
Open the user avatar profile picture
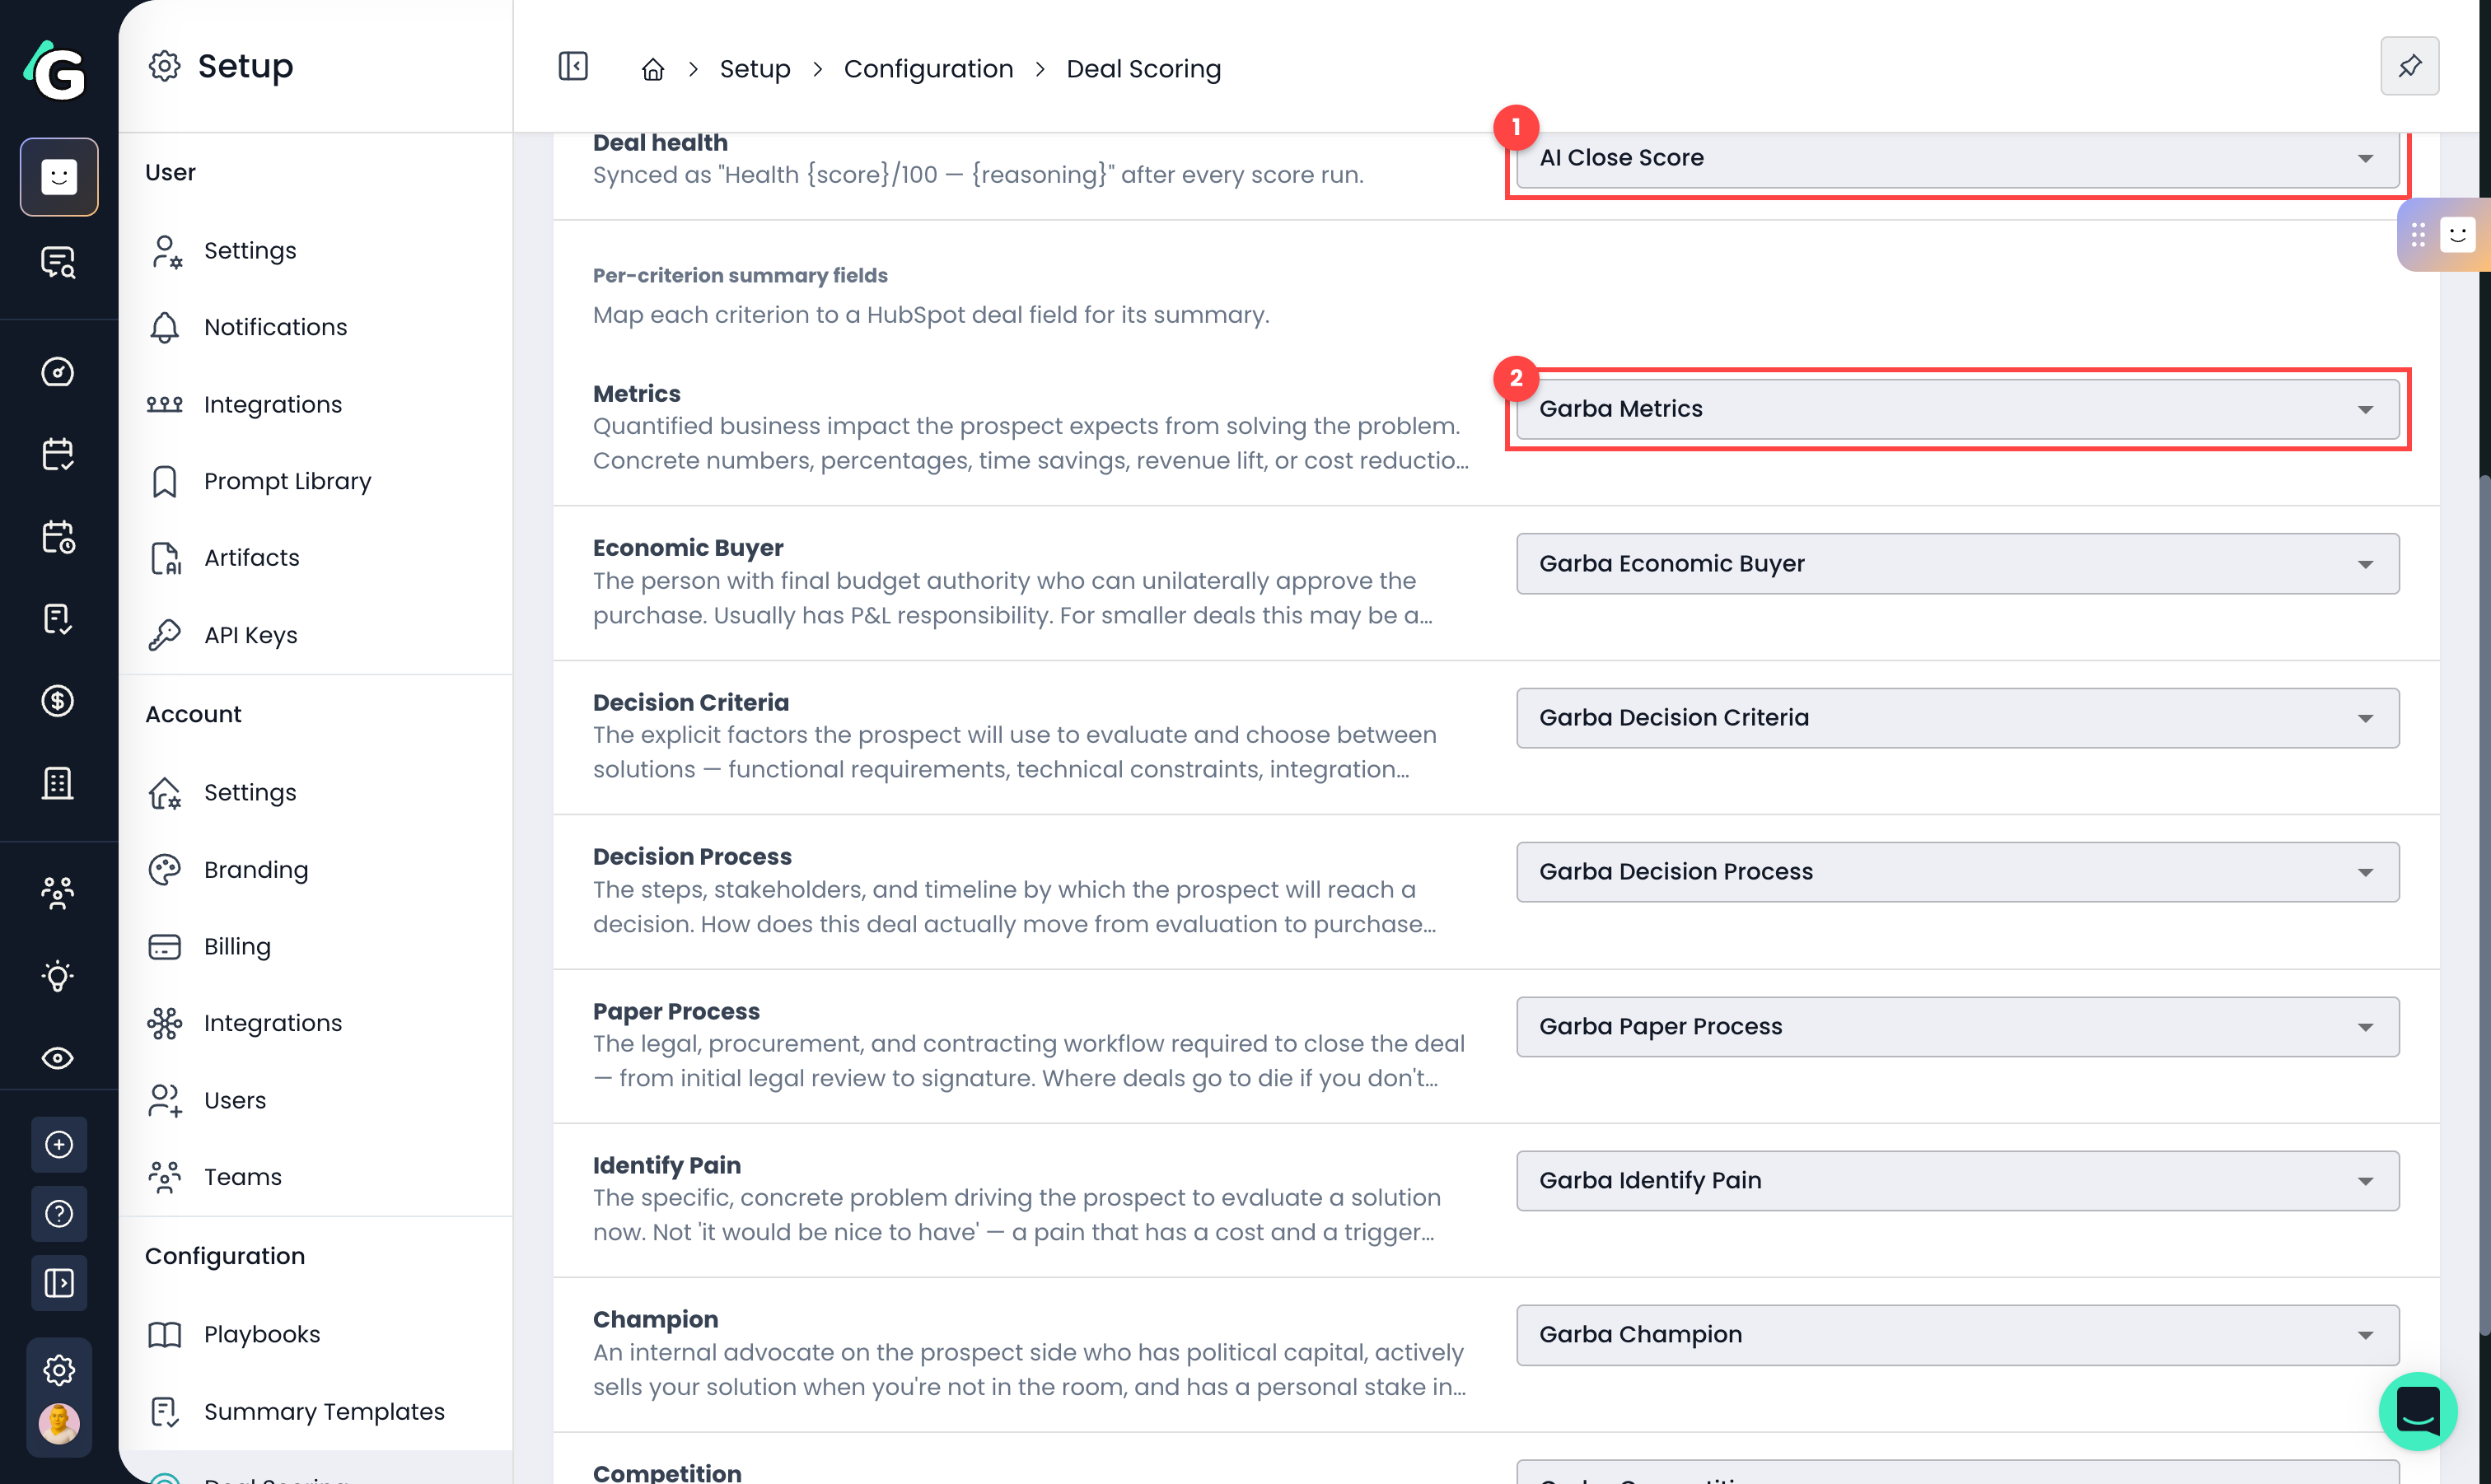click(x=59, y=1424)
